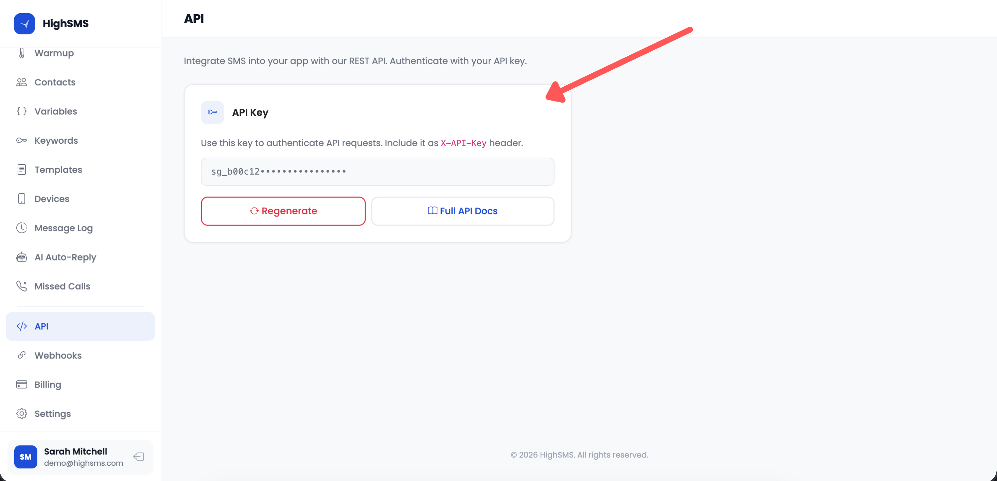This screenshot has width=997, height=481.
Task: Open Message Log via the clock icon
Action: 21,228
